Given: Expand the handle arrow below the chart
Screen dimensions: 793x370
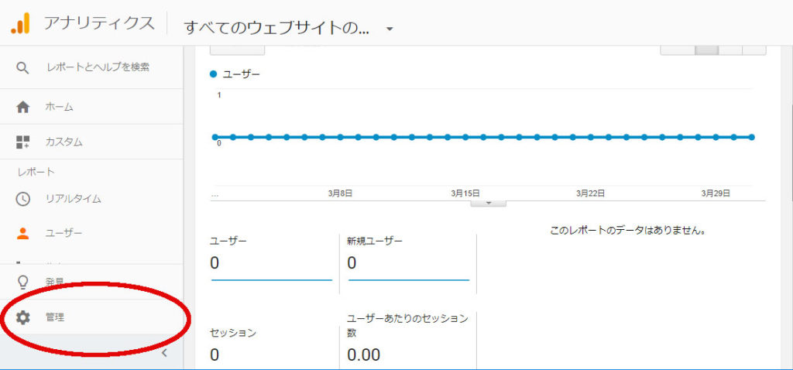Looking at the screenshot, I should pyautogui.click(x=488, y=203).
